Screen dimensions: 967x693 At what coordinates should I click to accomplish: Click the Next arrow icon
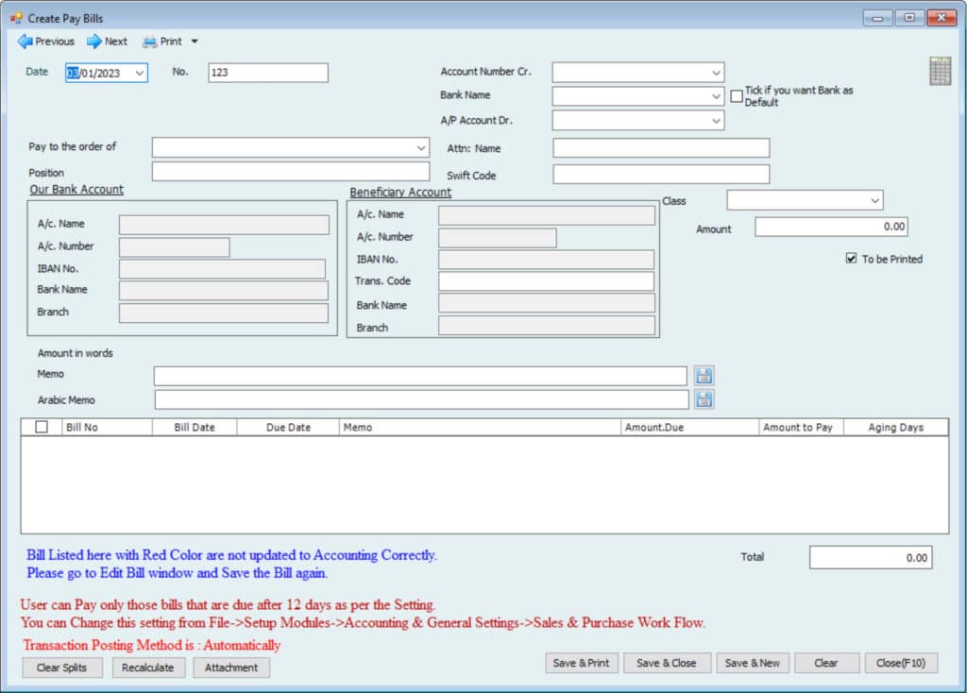pyautogui.click(x=93, y=42)
